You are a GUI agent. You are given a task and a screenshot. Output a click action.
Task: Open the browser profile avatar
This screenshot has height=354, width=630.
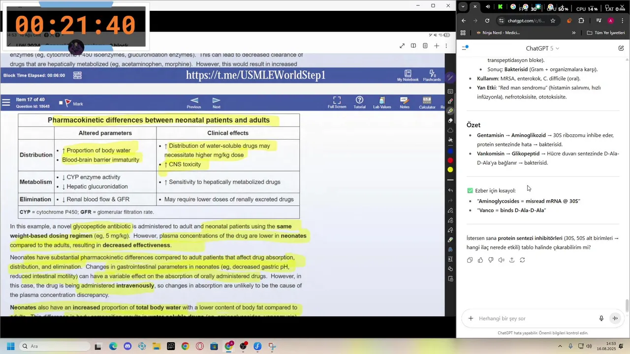(610, 21)
